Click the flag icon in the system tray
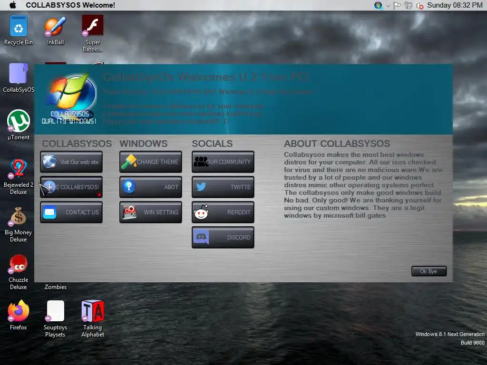The image size is (487, 365). (397, 6)
